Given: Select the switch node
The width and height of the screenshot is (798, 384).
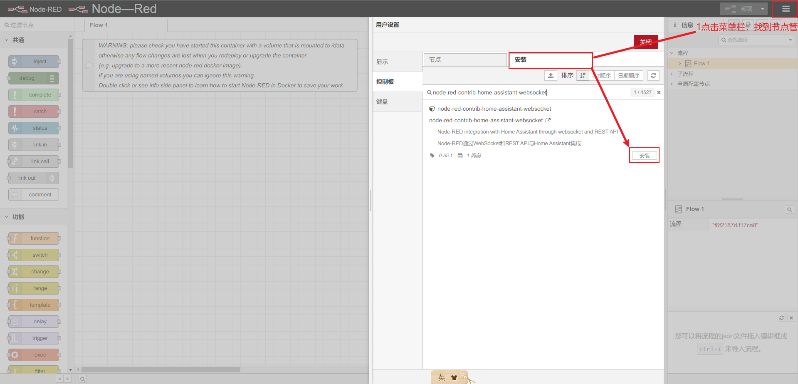Looking at the screenshot, I should 34,255.
